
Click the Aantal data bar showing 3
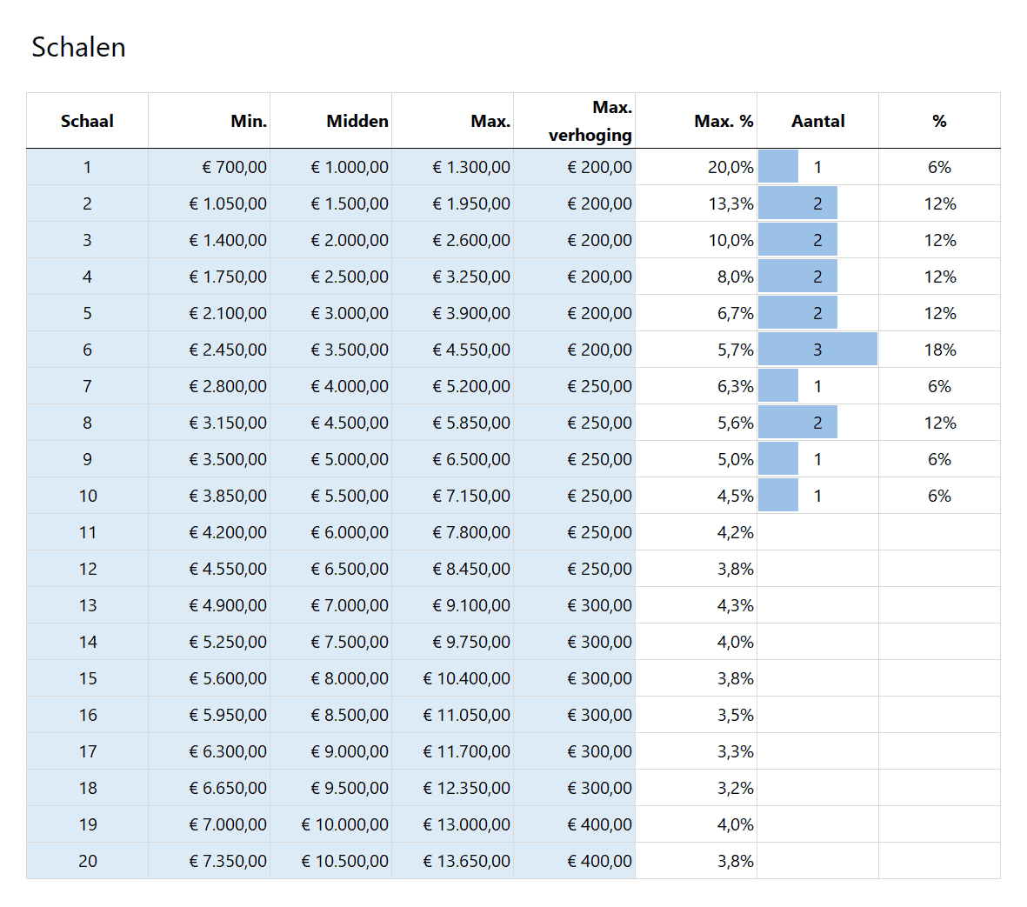tap(817, 350)
